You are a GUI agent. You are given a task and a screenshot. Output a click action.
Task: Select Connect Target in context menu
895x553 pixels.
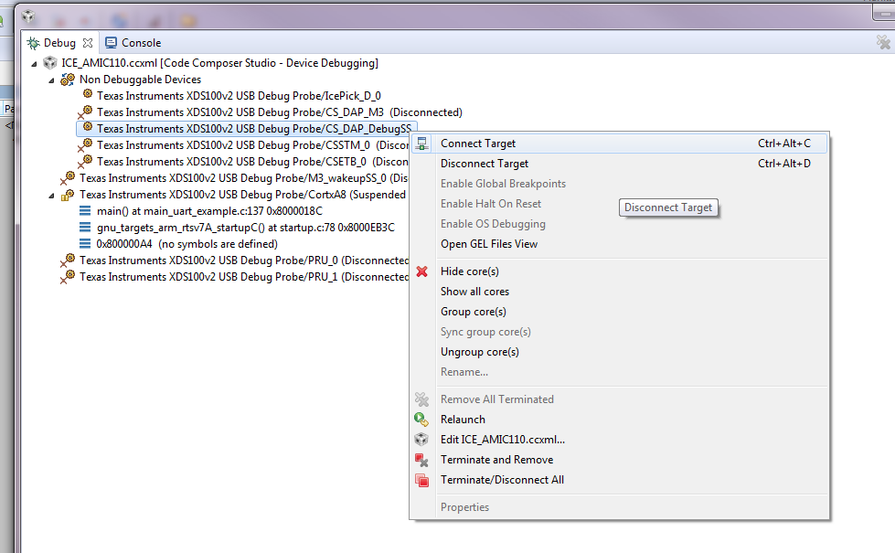pyautogui.click(x=619, y=144)
